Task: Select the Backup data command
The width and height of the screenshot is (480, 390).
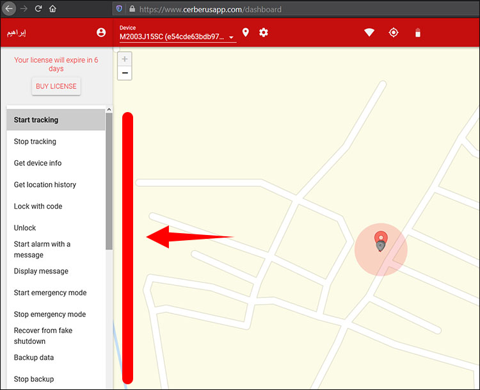Action: coord(56,357)
